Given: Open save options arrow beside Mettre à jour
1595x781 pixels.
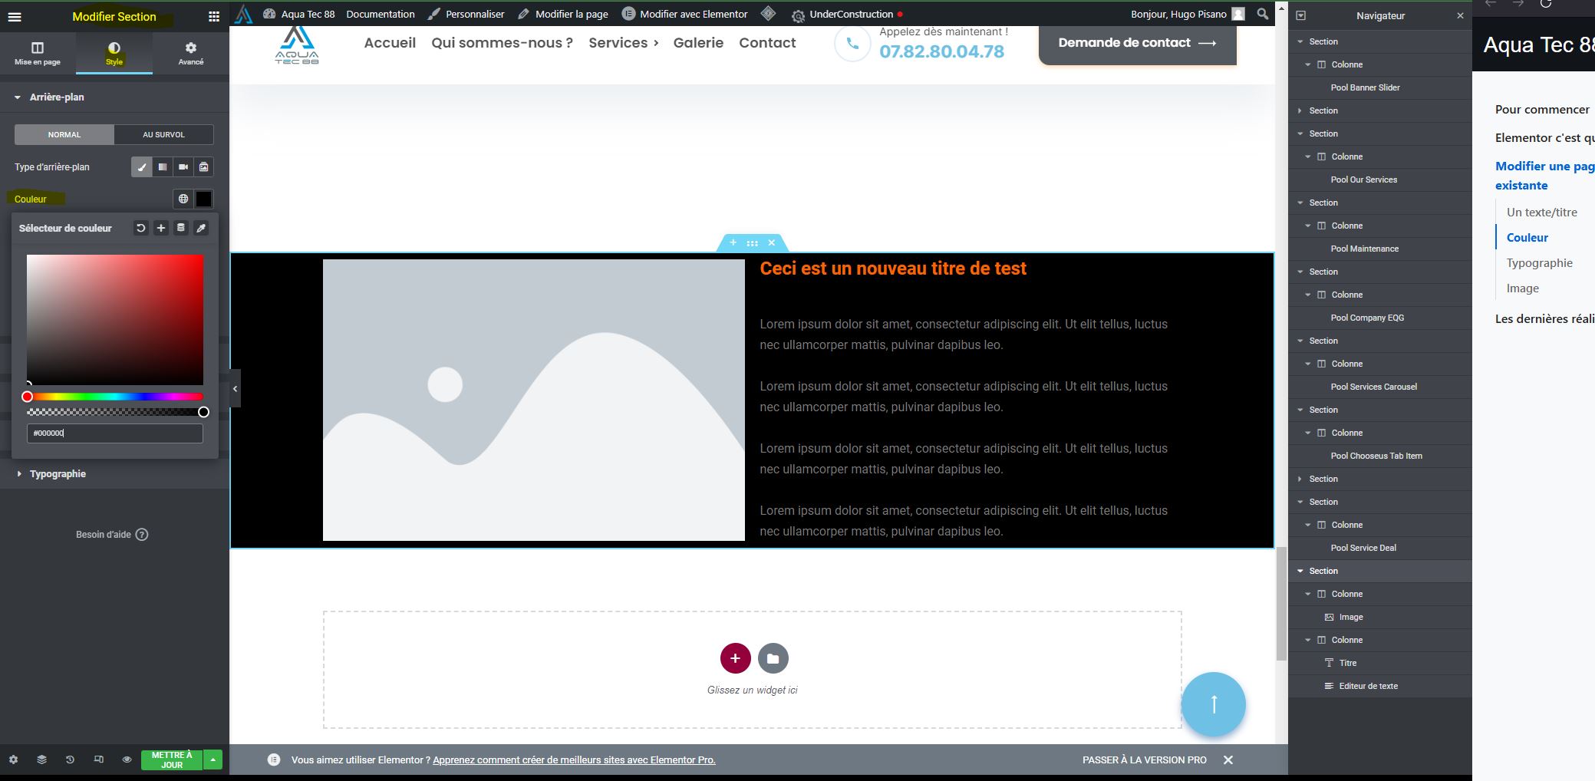Looking at the screenshot, I should pos(213,760).
